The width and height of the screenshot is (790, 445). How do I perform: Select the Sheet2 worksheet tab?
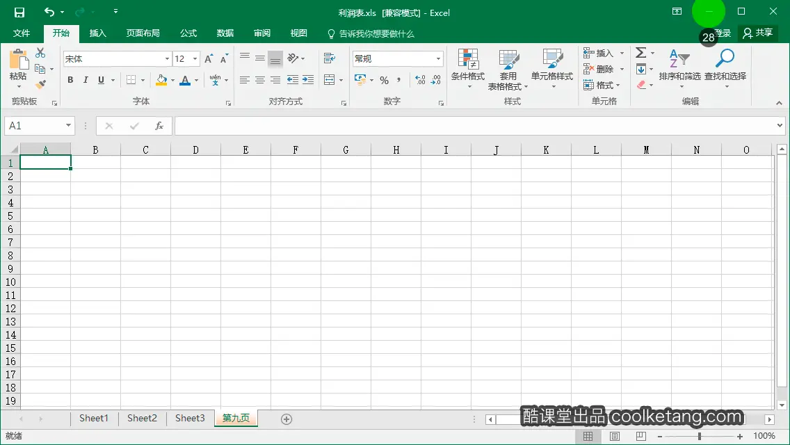point(142,419)
